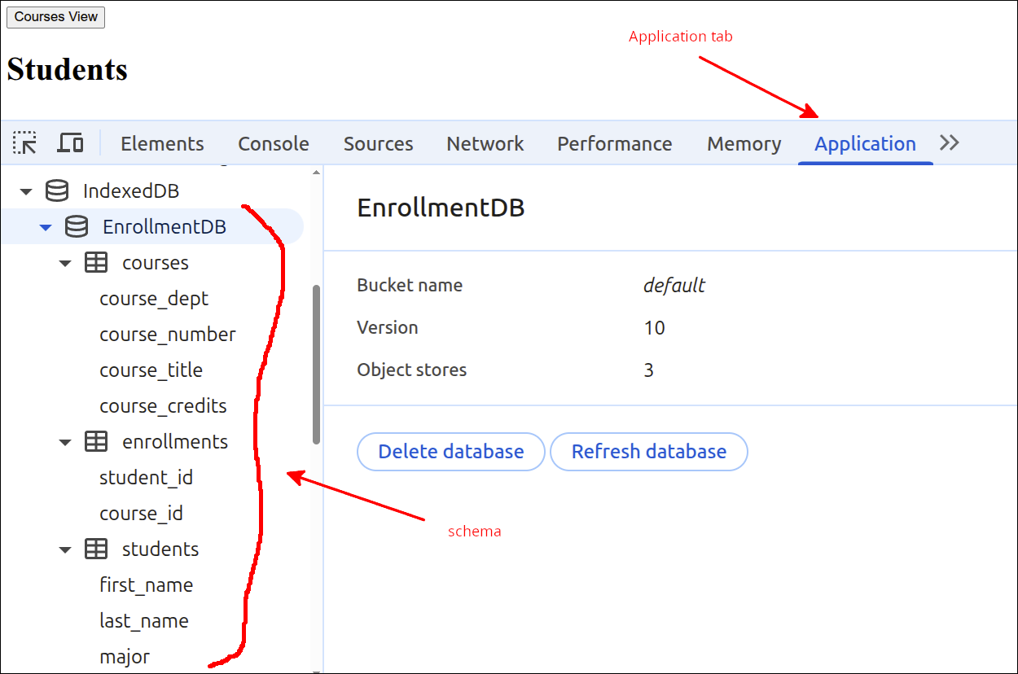The height and width of the screenshot is (674, 1018).
Task: Open the Network panel
Action: (x=485, y=143)
